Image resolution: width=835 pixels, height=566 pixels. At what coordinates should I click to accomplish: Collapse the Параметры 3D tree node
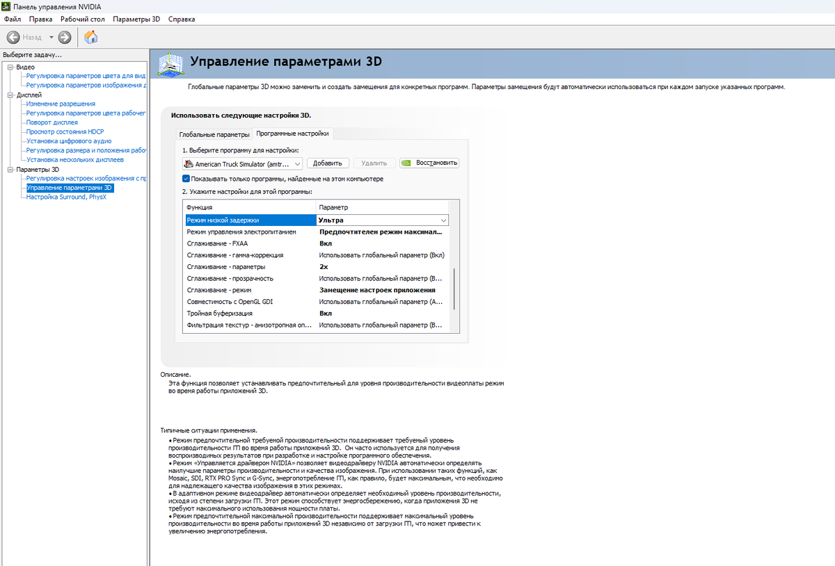[10, 169]
